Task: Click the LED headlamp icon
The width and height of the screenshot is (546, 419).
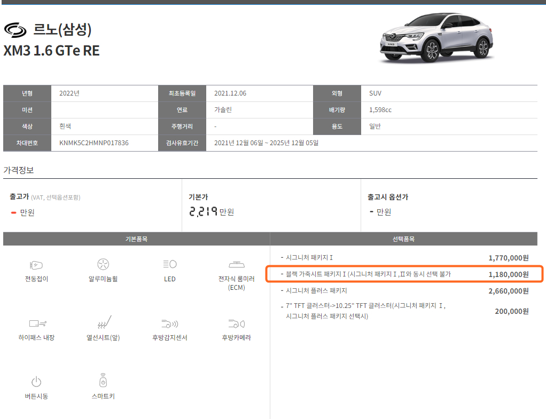Action: 169,264
